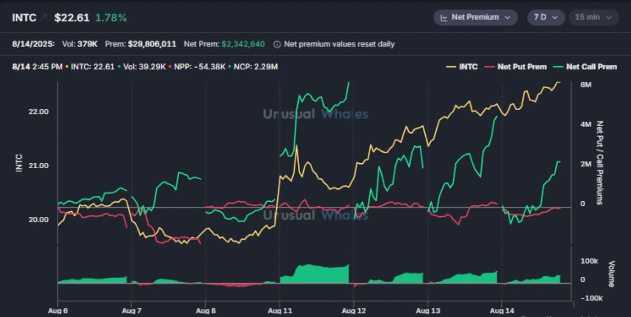Click the Aug 12 x-axis date marker
Viewport: 631px width, 317px height.
coord(354,311)
